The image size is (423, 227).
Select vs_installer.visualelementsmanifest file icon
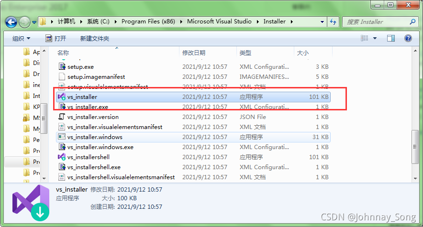pyautogui.click(x=62, y=127)
